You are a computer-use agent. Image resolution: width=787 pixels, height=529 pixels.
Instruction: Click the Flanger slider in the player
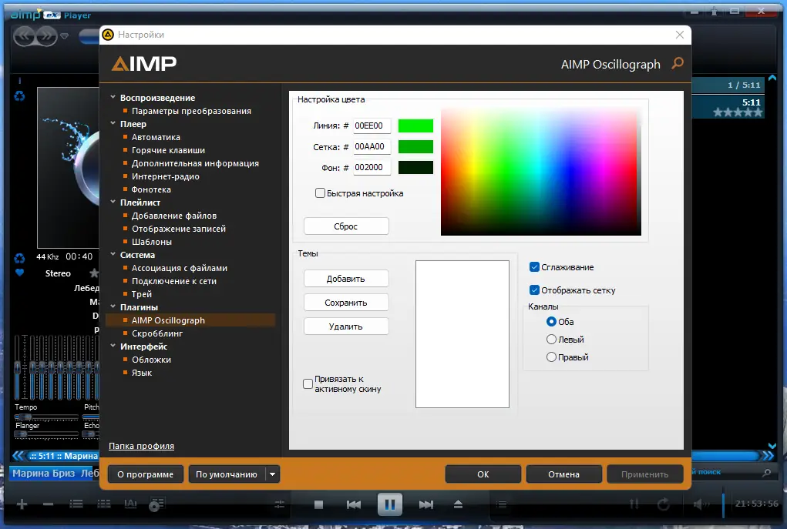(x=46, y=434)
